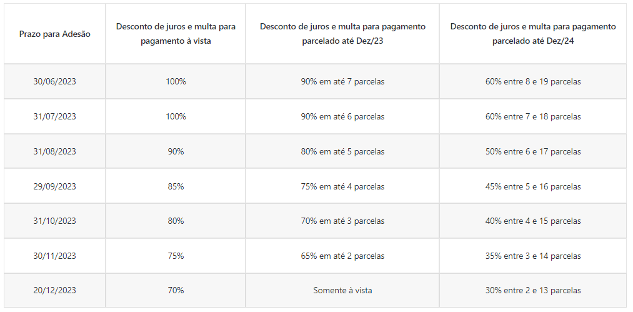The width and height of the screenshot is (633, 312).
Task: Click the parcelado até Dez/23 header
Action: coord(342,34)
